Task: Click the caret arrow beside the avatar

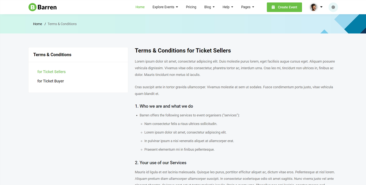Action: [321, 7]
